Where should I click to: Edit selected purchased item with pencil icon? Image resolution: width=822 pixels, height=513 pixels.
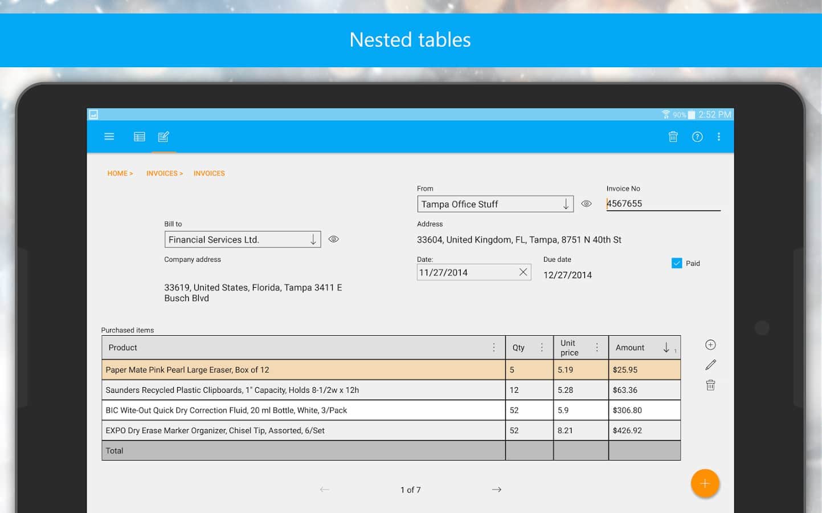click(710, 365)
